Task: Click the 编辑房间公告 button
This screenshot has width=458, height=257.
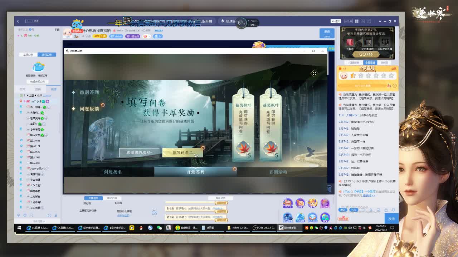Action: pos(38,81)
